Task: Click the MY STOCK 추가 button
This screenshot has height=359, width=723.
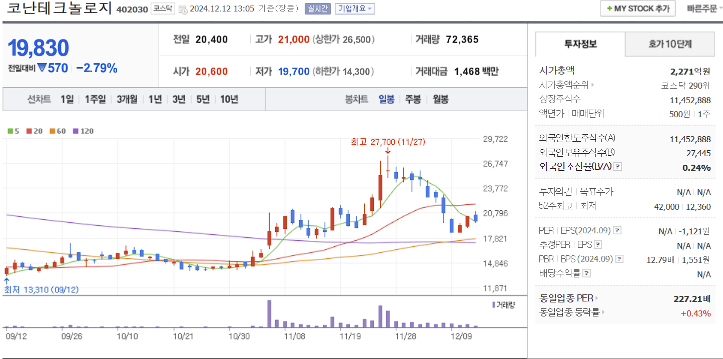Action: [x=637, y=8]
